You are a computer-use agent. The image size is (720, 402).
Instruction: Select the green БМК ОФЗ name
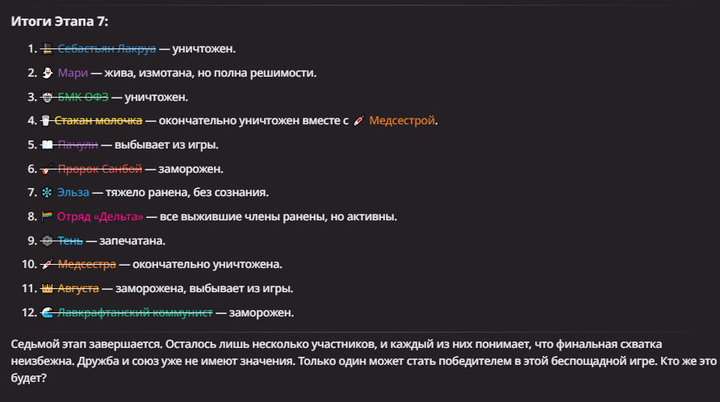(82, 97)
